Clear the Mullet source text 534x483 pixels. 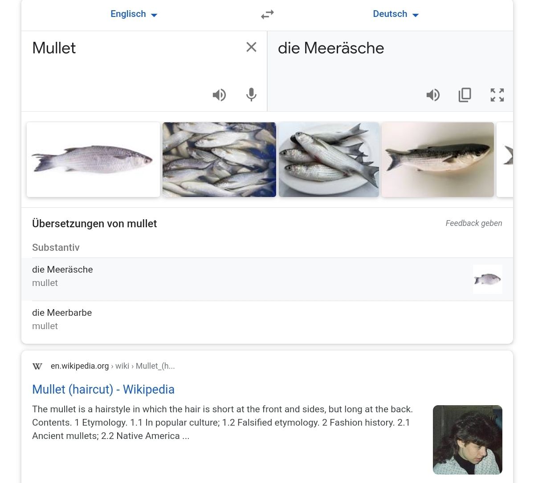coord(251,47)
